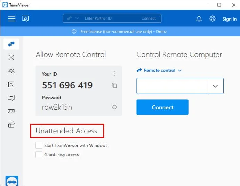Click Connect in the top bar
This screenshot has width=240, height=186.
[149, 18]
